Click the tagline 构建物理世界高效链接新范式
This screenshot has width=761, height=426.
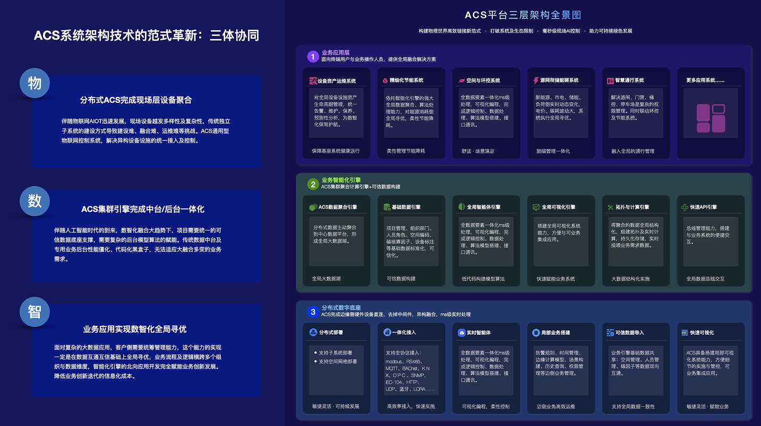(x=449, y=31)
